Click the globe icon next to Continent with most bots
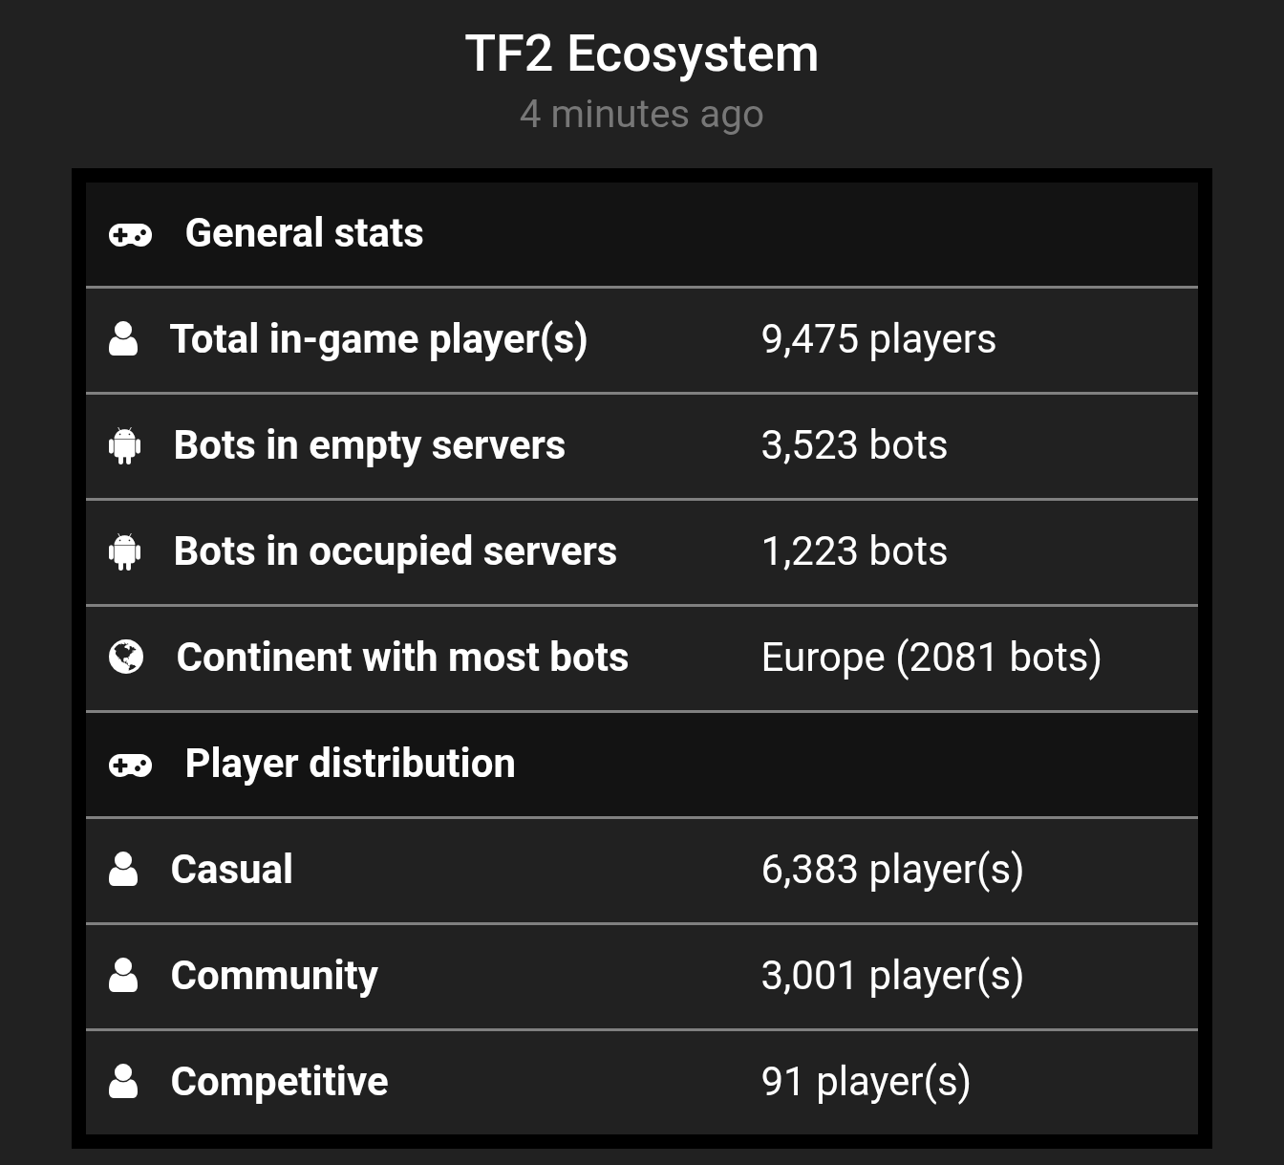 coord(126,658)
